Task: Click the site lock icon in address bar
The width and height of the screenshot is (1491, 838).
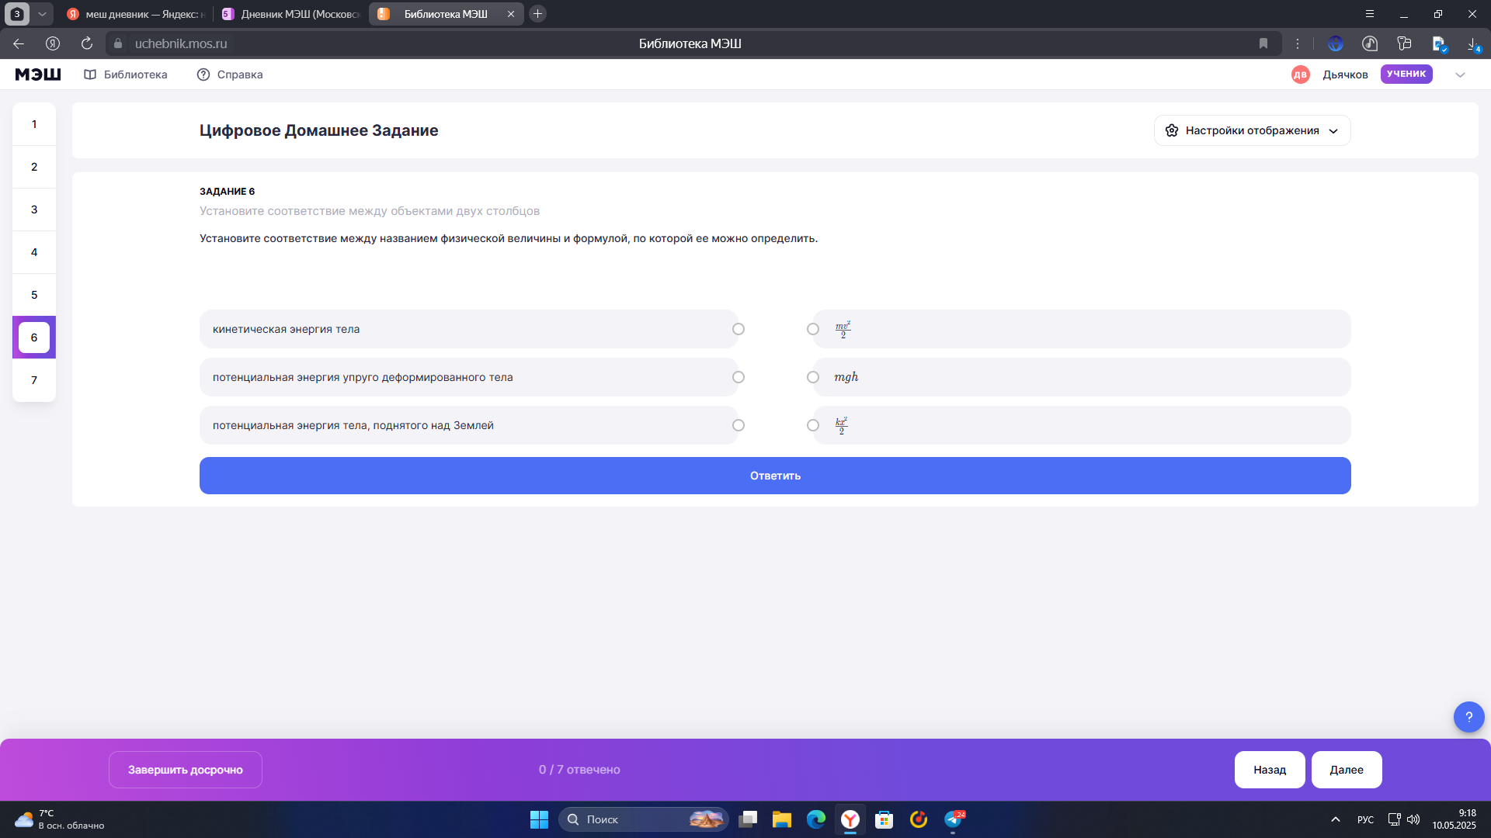Action: click(x=118, y=43)
